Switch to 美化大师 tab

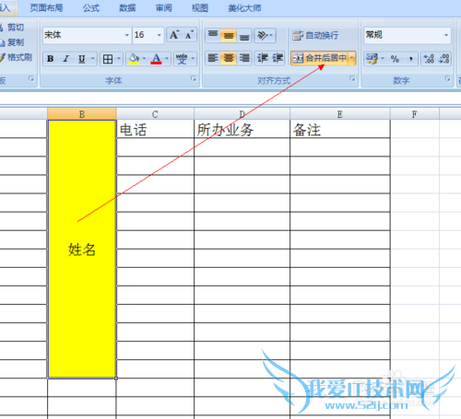(244, 7)
